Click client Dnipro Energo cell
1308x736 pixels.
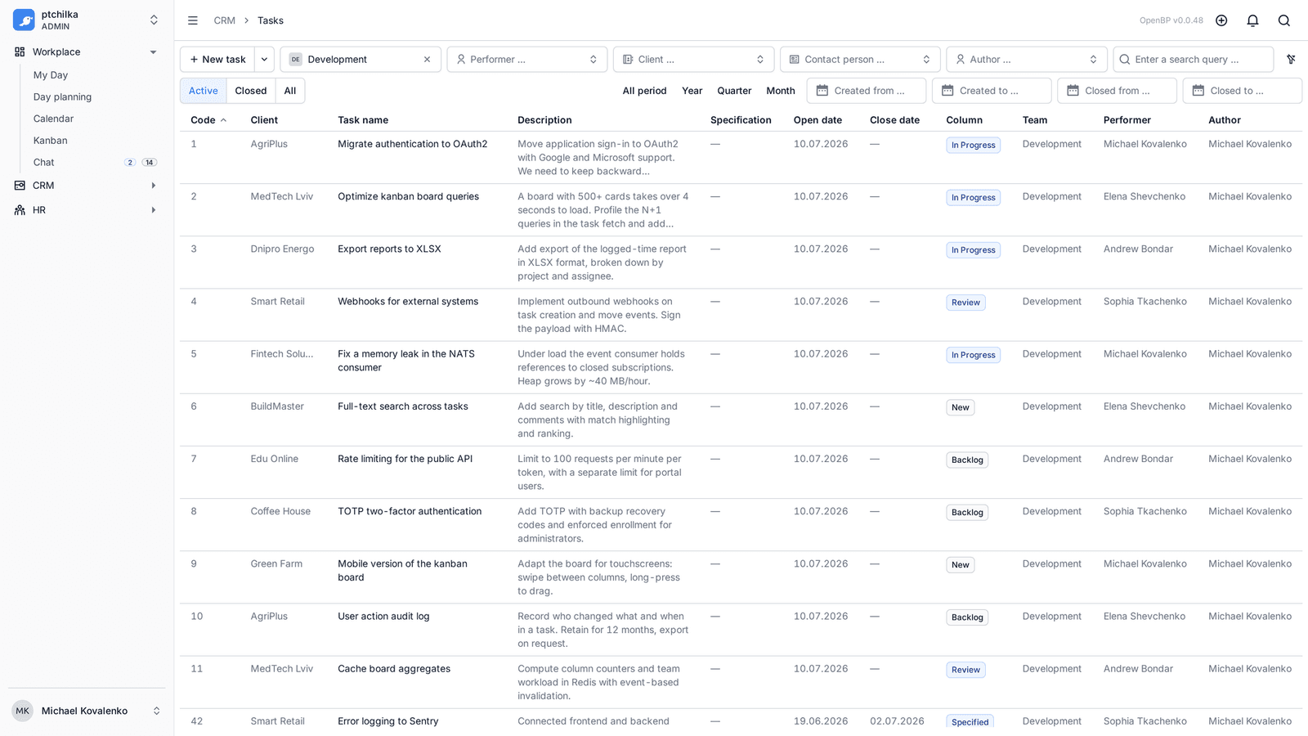point(282,249)
